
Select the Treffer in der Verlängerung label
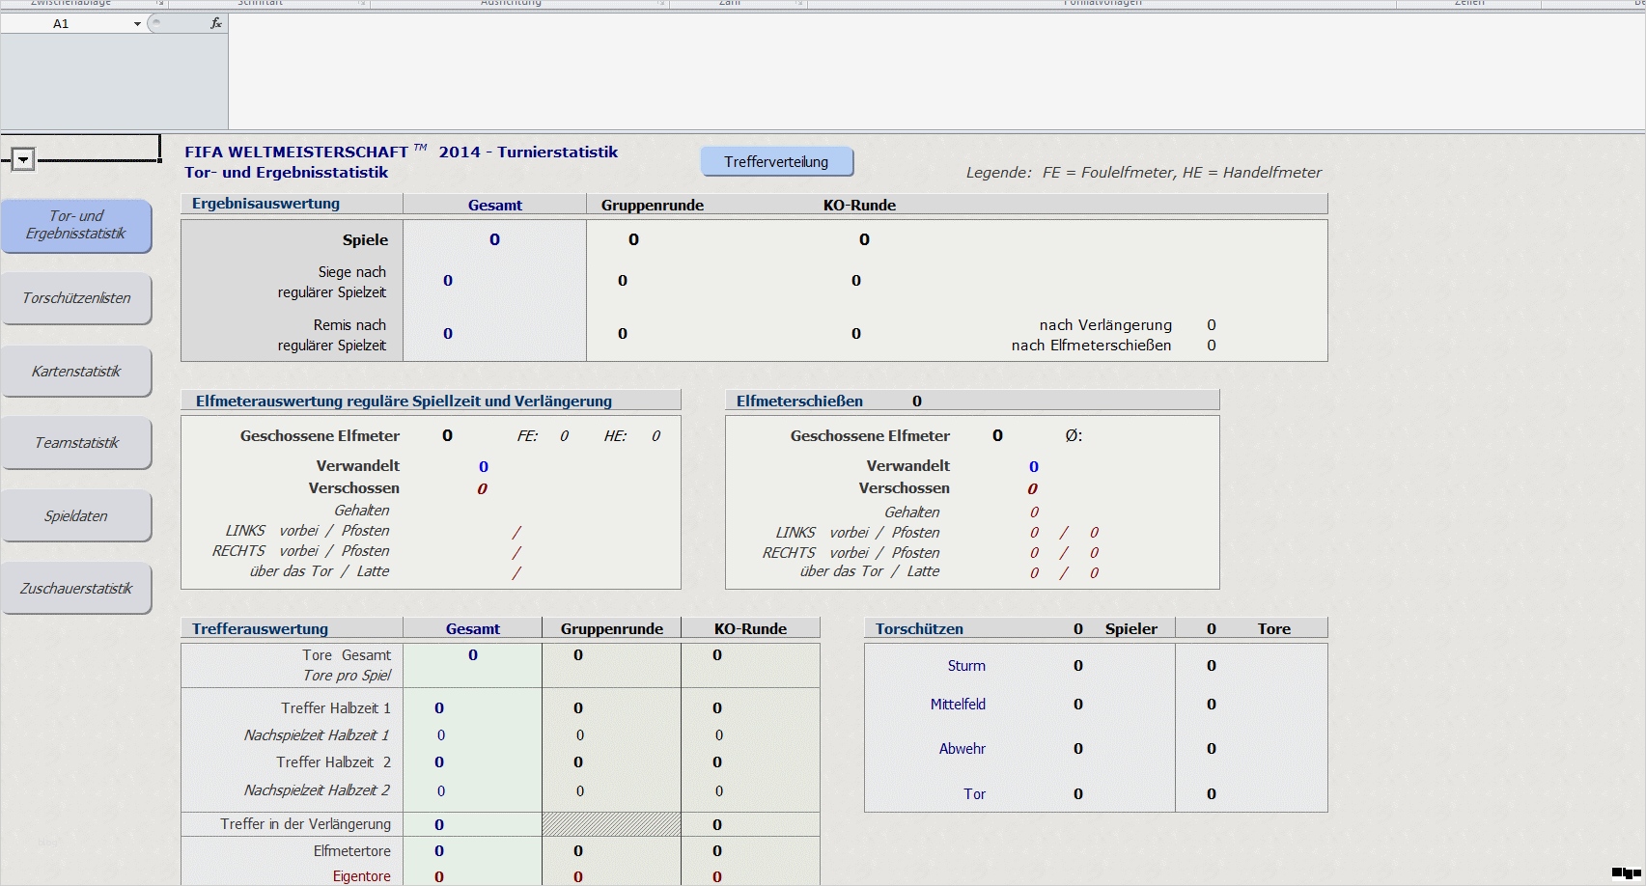pos(305,824)
